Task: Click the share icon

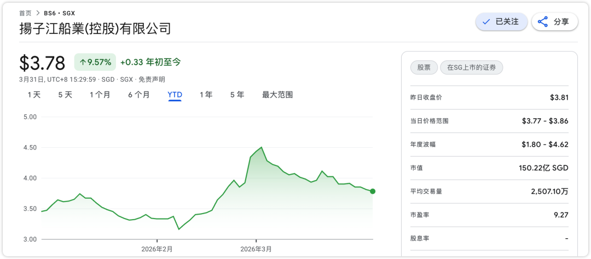Action: pos(543,22)
